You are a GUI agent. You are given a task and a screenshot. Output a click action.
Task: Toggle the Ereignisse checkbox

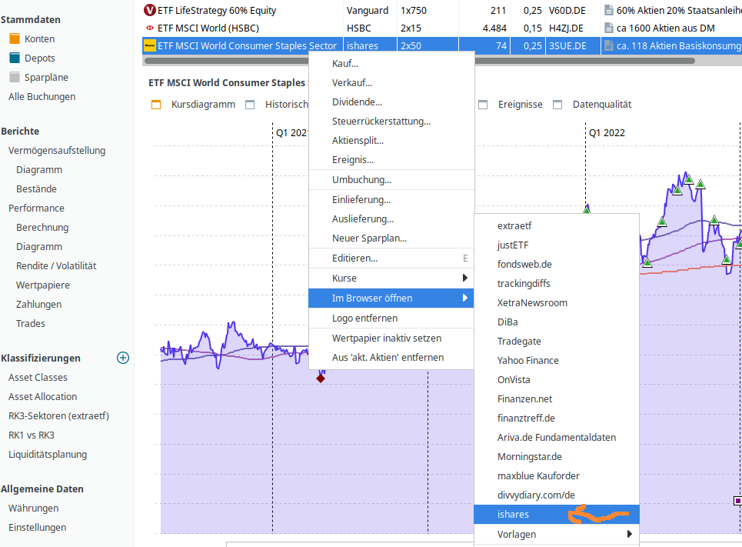tap(483, 105)
